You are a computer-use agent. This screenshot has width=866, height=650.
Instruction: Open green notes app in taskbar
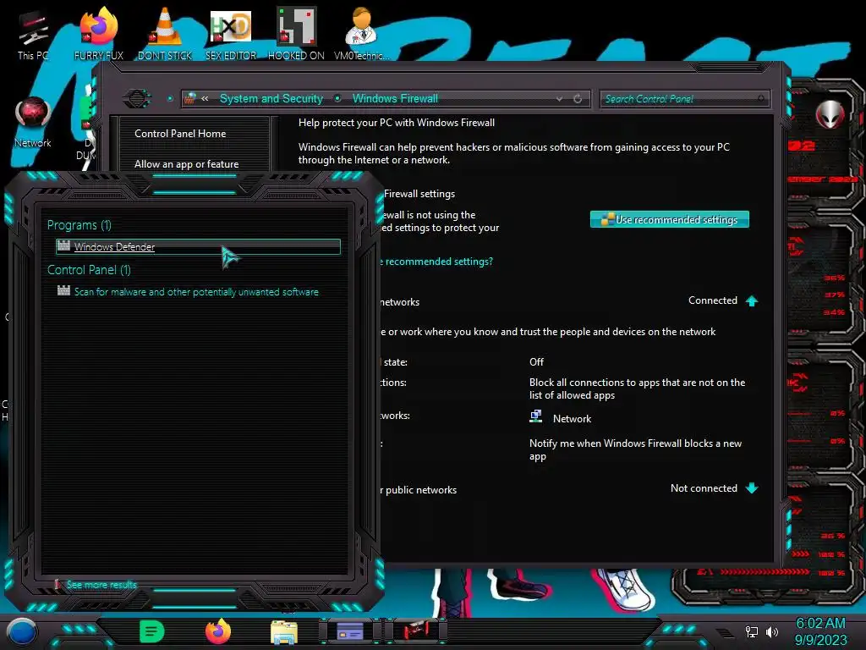pyautogui.click(x=152, y=631)
